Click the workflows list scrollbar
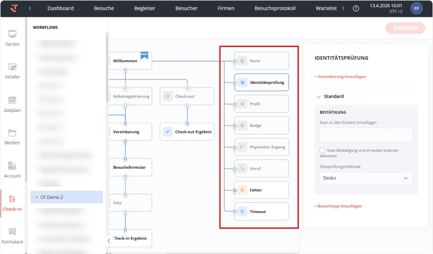The image size is (433, 254). pyautogui.click(x=107, y=67)
